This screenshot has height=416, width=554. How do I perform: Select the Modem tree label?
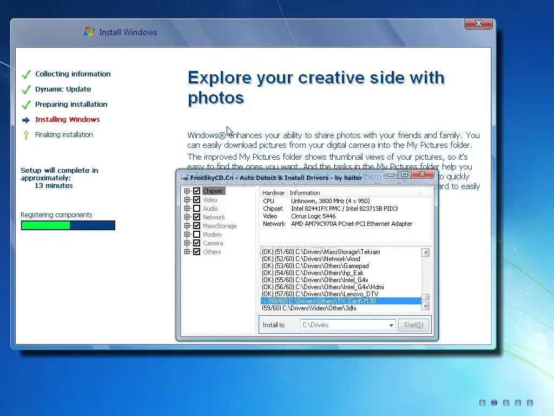[x=212, y=235]
